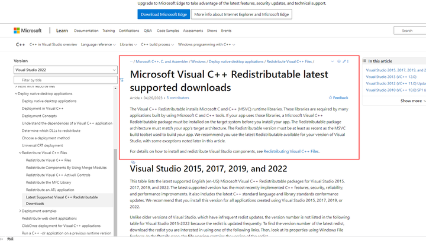Image resolution: width=426 pixels, height=241 pixels.
Task: Open the chevron dropdown next to breadcrumb
Action: (333, 61)
